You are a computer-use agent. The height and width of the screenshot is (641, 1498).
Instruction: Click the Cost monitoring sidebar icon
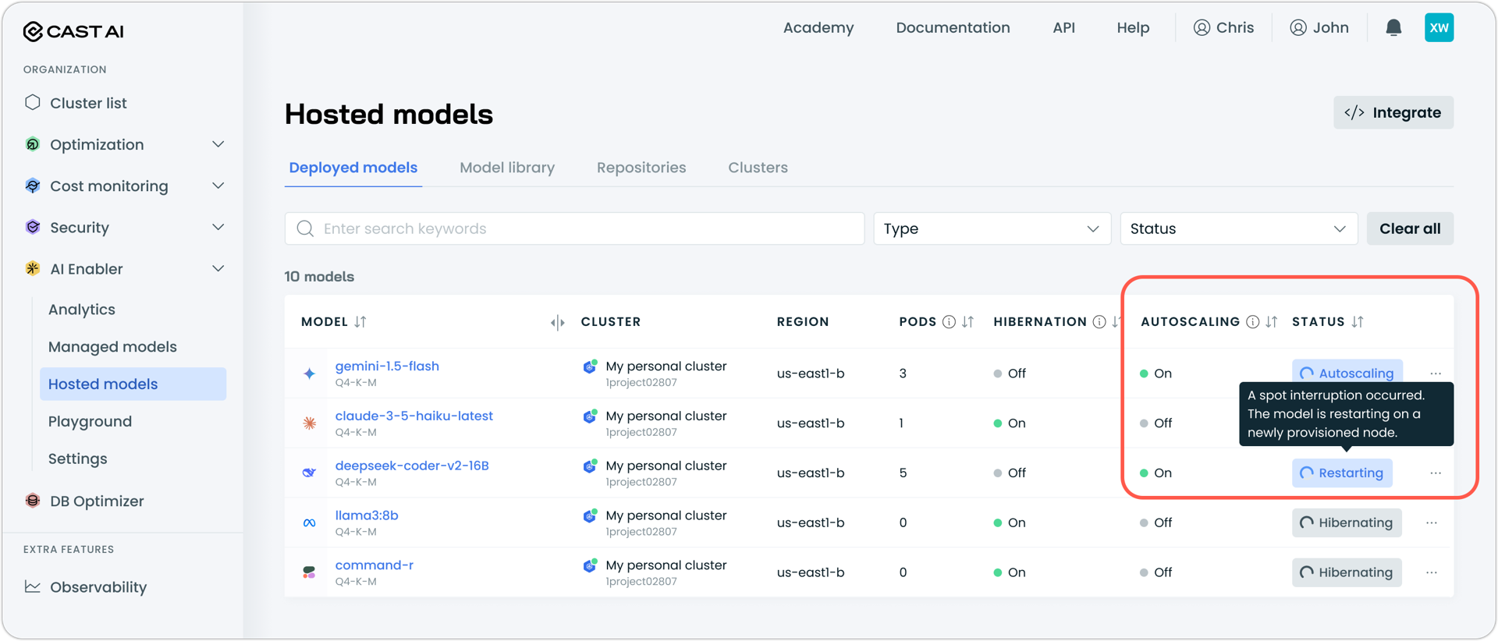tap(33, 186)
